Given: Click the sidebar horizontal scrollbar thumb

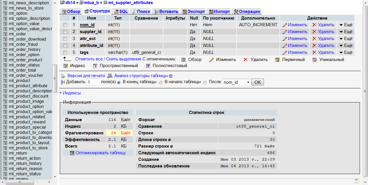Looking at the screenshot, I should pyautogui.click(x=19, y=182).
